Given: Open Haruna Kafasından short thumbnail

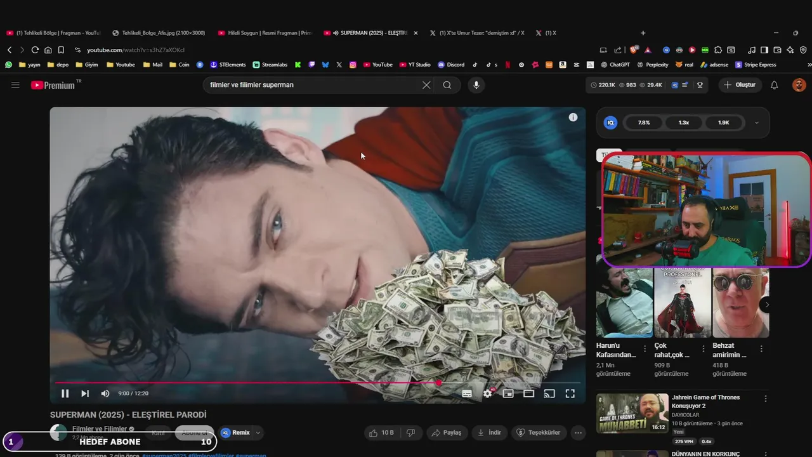Looking at the screenshot, I should pos(624,303).
